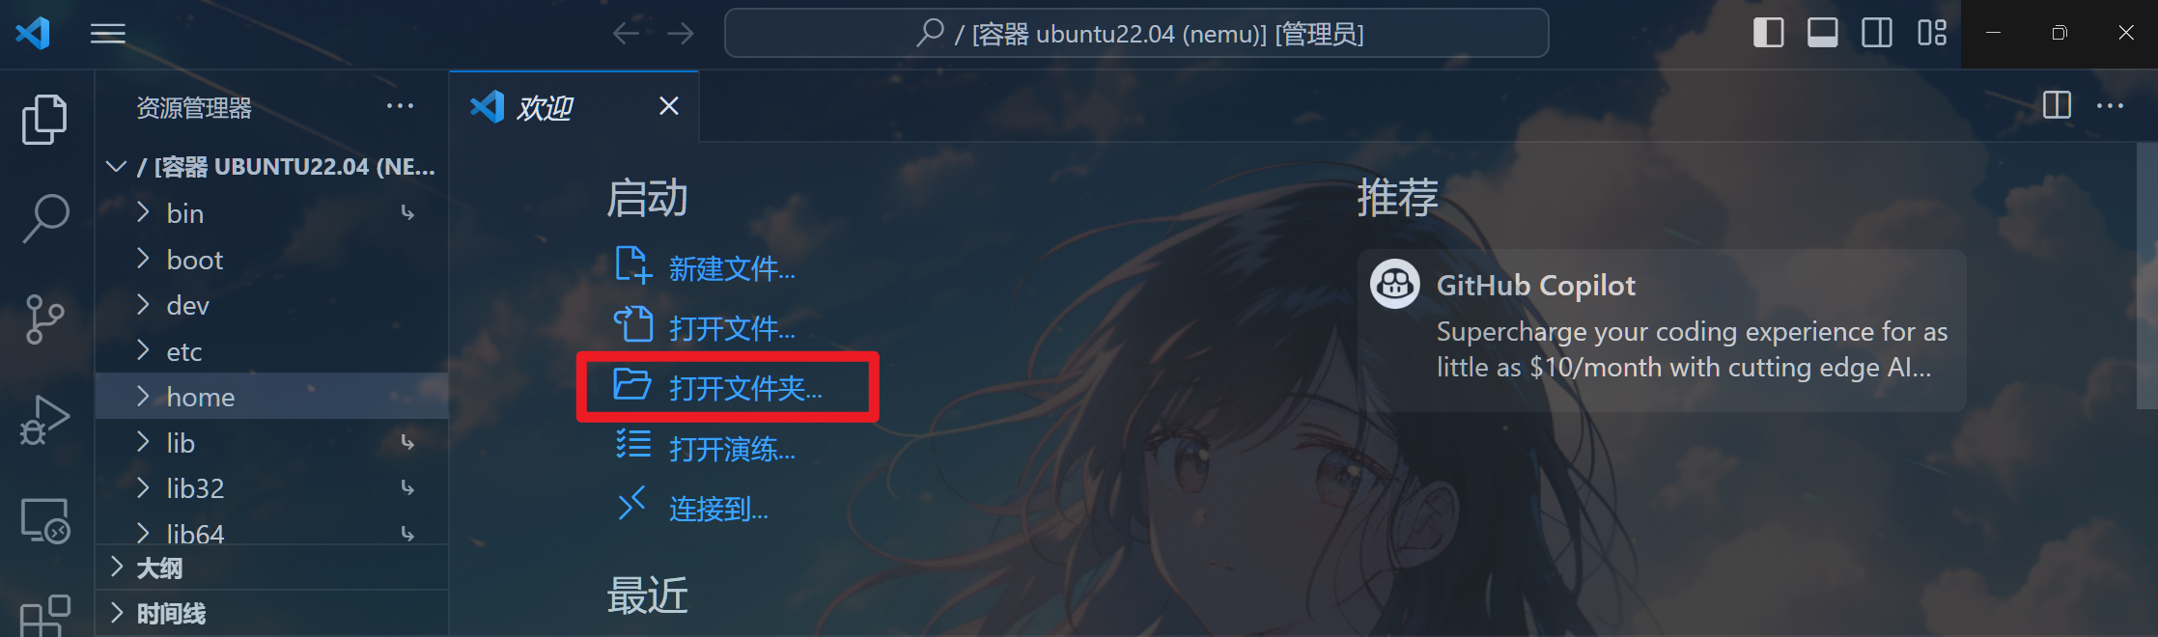Image resolution: width=2158 pixels, height=637 pixels.
Task: Click the editor's vertical scrollbar
Action: [2147, 276]
